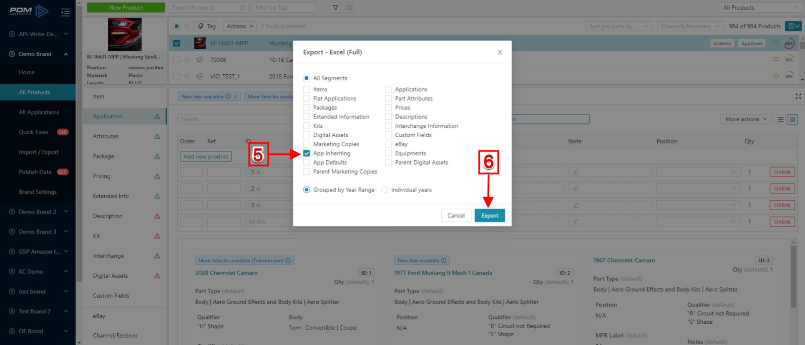Click the cloud icon on row VIO_TEST_1
Image resolution: width=805 pixels, height=345 pixels.
coord(776,76)
